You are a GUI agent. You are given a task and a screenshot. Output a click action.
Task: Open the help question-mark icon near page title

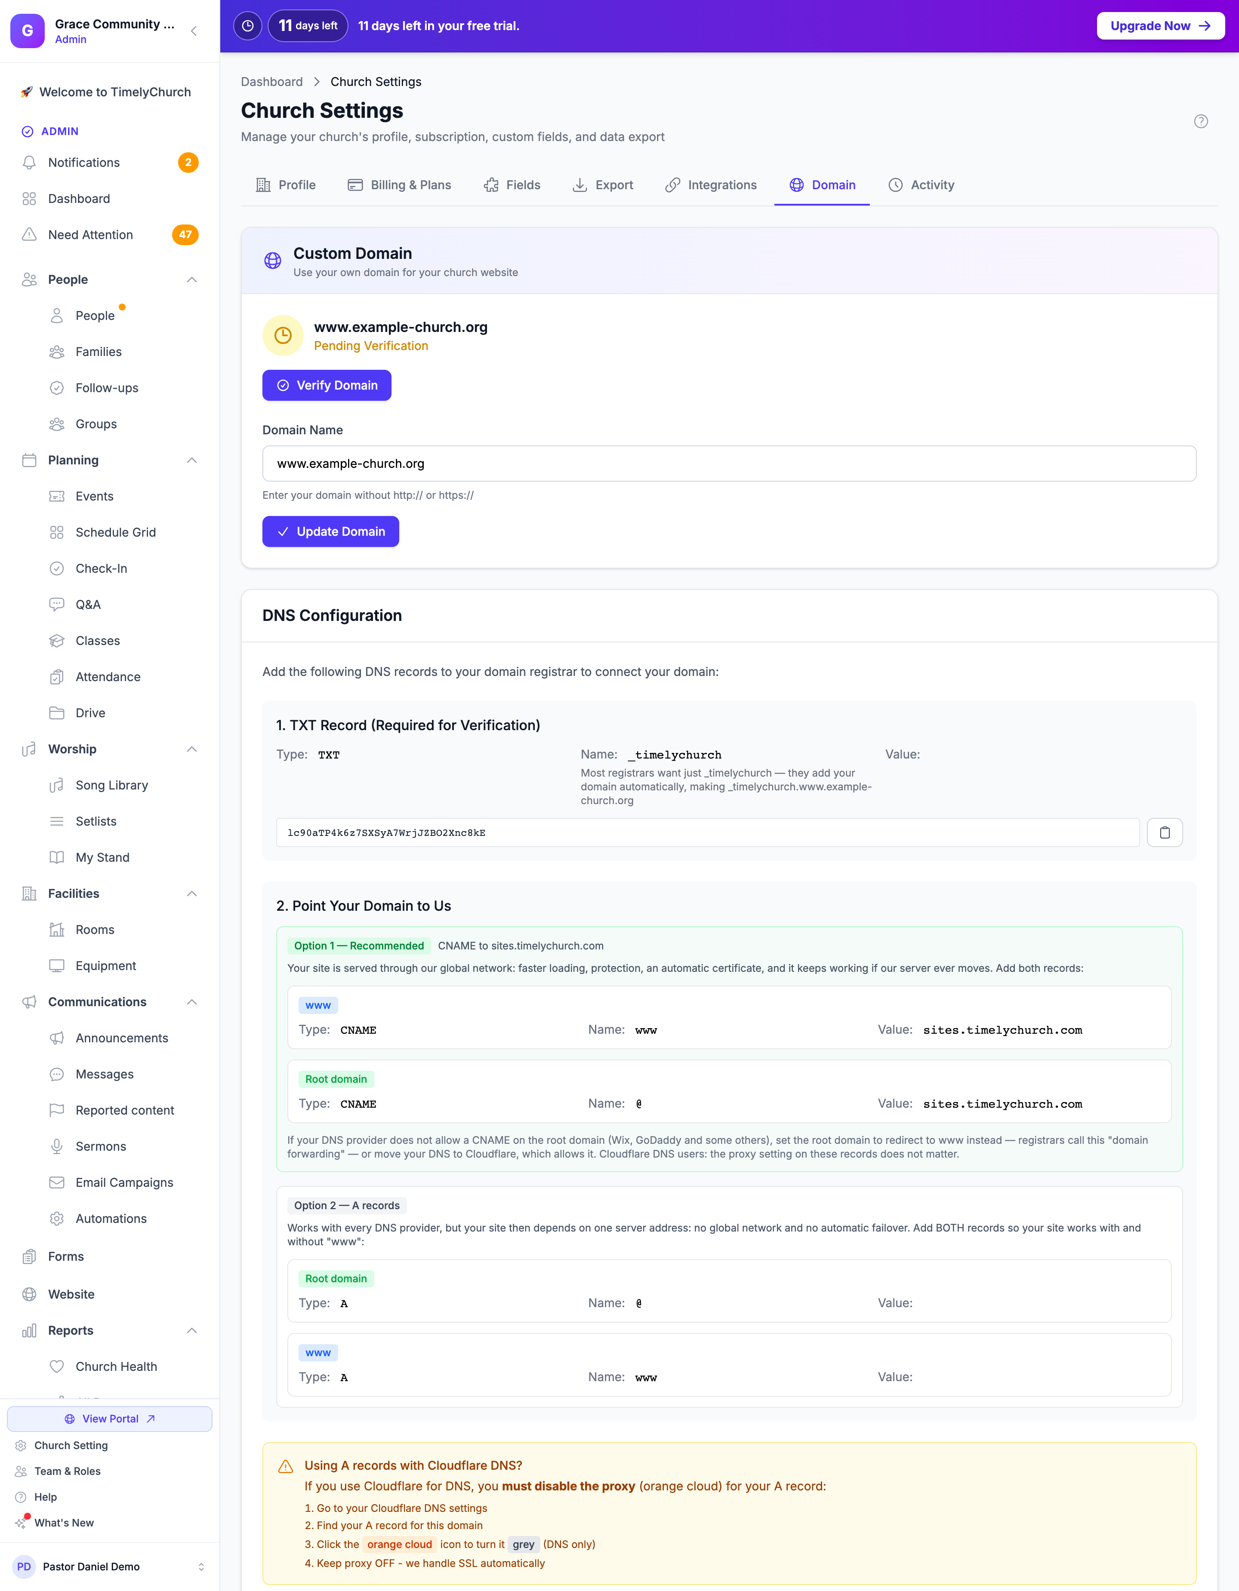pyautogui.click(x=1200, y=122)
